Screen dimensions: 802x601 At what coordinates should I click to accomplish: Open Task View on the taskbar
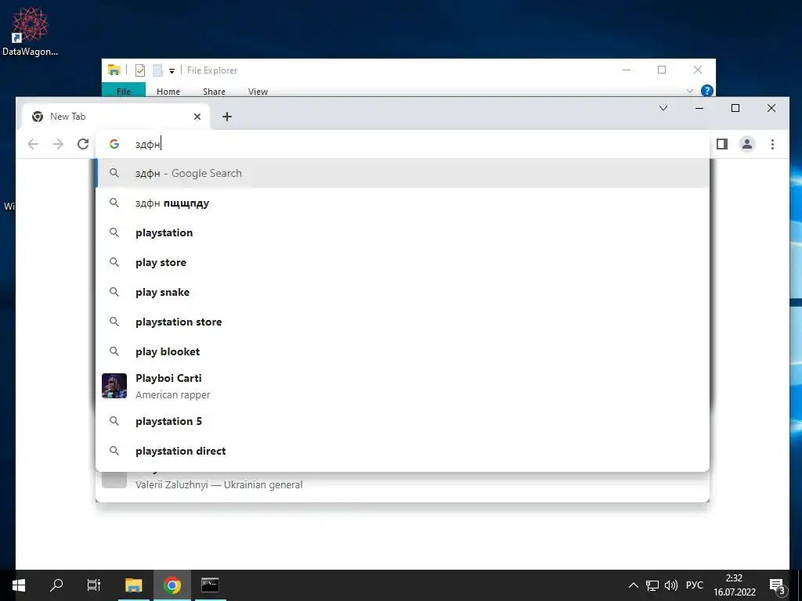(94, 585)
